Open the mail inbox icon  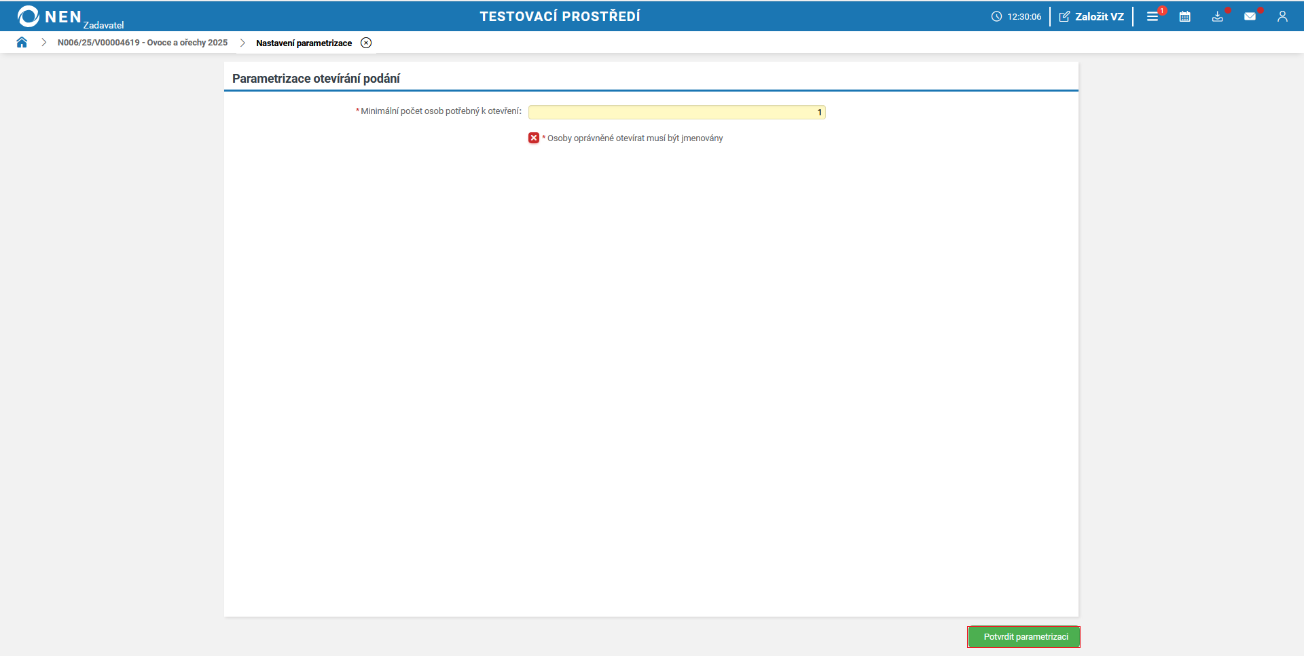[x=1250, y=16]
